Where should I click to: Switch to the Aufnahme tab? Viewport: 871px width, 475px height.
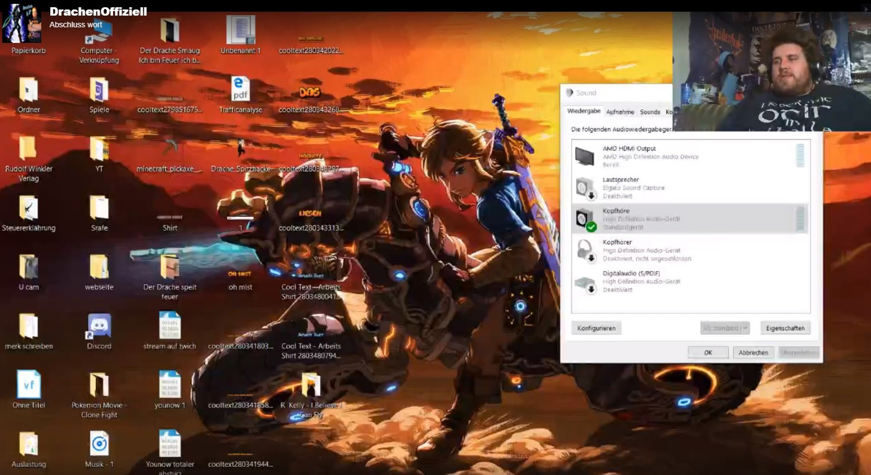click(620, 112)
